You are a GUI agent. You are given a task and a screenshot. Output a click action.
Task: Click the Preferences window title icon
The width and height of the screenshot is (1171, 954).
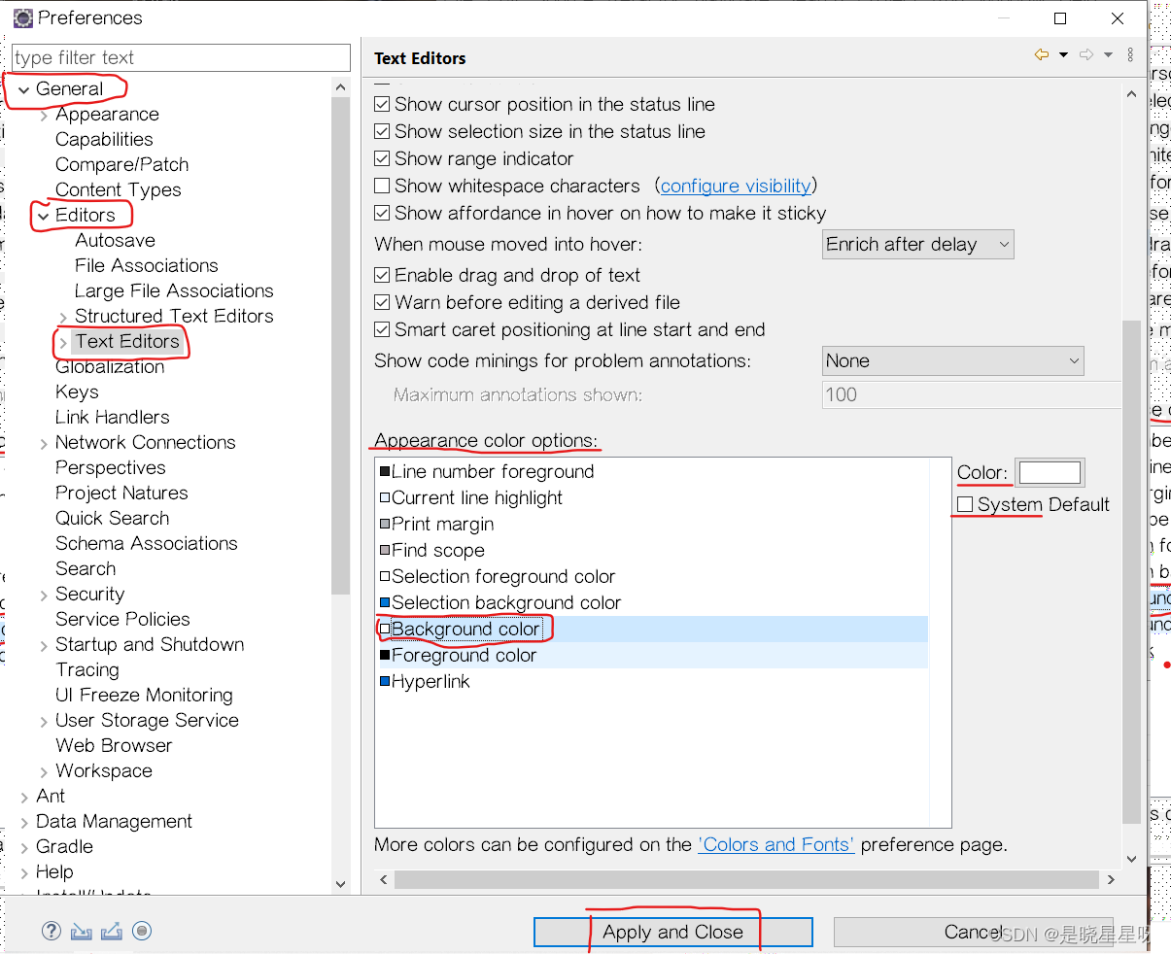click(22, 17)
